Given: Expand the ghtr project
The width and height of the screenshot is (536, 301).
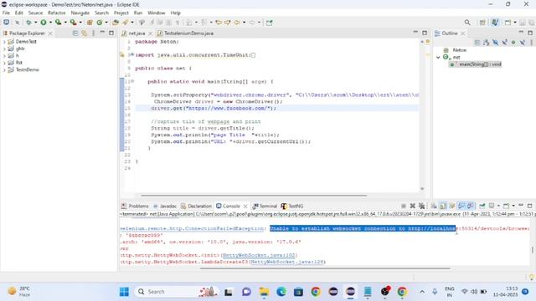Looking at the screenshot, I should pos(4,48).
